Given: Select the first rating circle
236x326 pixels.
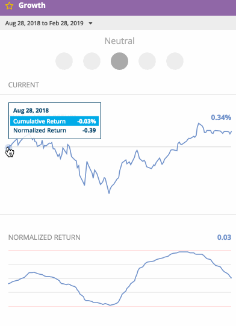Looking at the screenshot, I should coord(64,61).
